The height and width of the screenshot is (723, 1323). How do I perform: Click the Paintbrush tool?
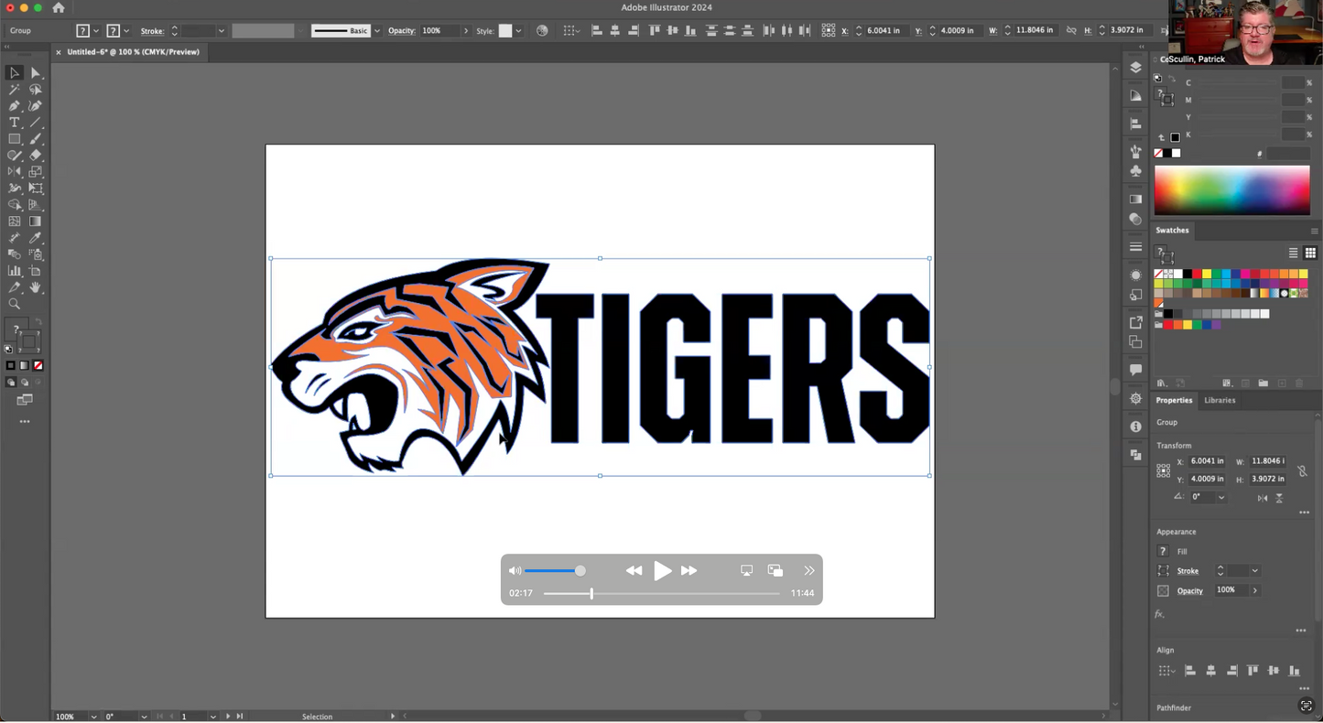tap(36, 139)
